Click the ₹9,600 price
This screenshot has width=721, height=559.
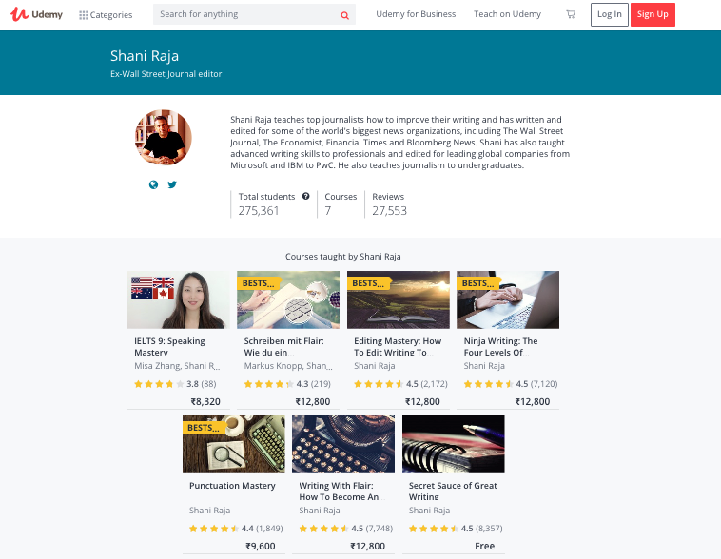261,546
